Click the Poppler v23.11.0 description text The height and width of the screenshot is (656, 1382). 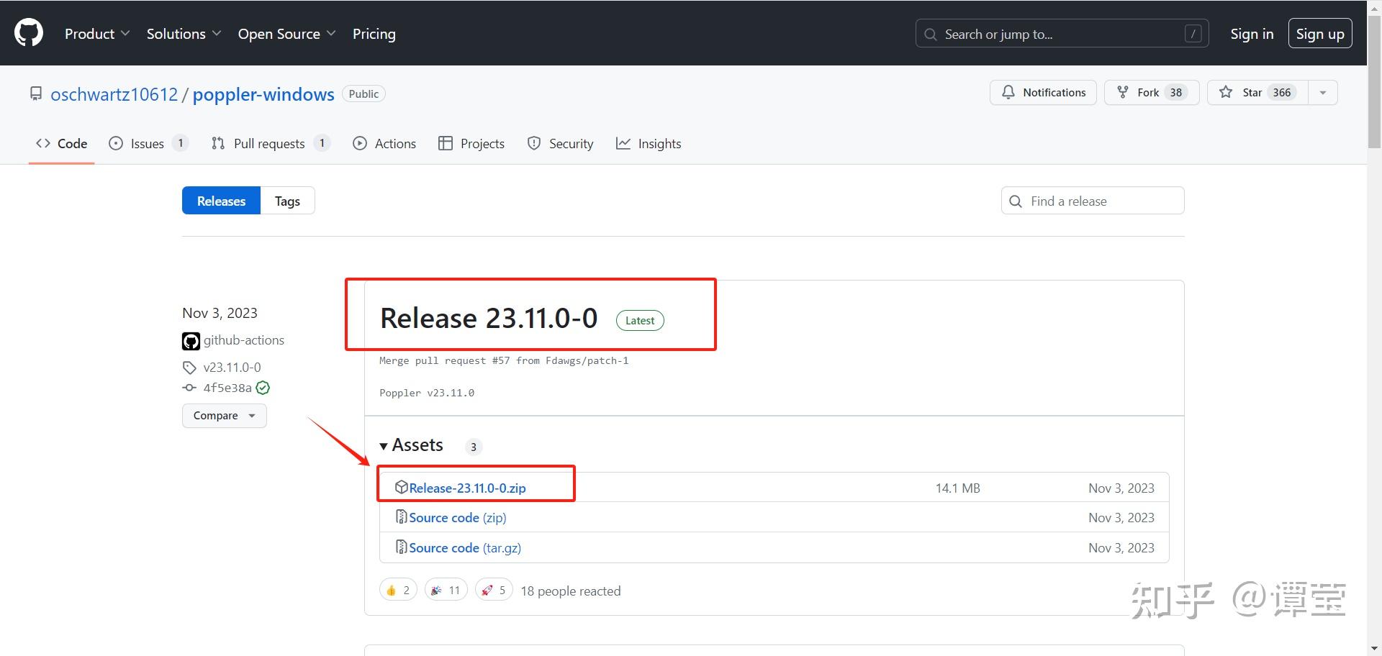coord(427,393)
